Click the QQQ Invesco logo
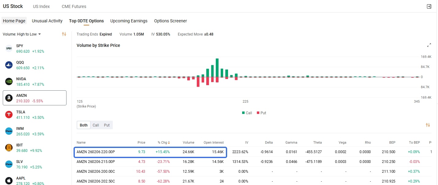 pos(9,65)
